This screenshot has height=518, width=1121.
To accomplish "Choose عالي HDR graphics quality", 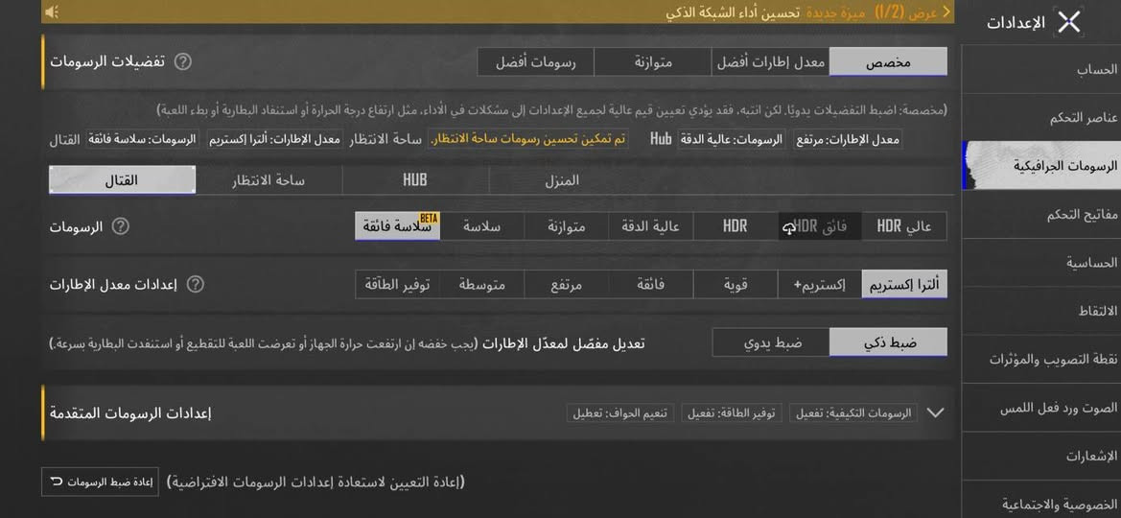I will 904,226.
